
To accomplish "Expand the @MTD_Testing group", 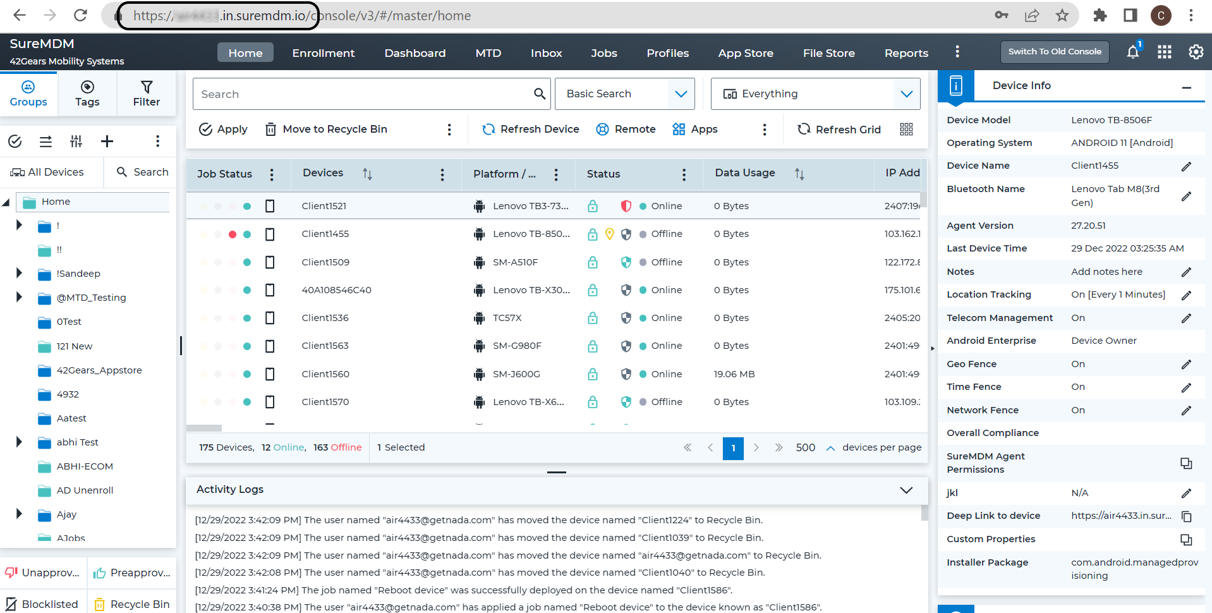I will point(19,297).
